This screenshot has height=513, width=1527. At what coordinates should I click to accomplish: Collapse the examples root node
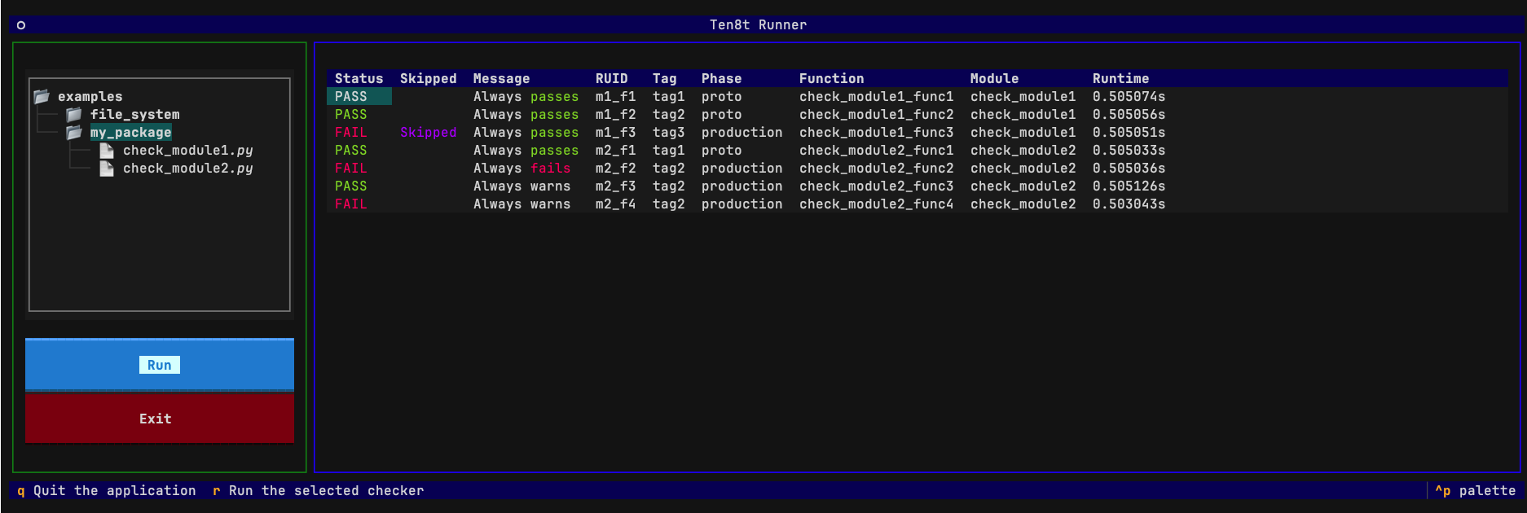click(90, 97)
